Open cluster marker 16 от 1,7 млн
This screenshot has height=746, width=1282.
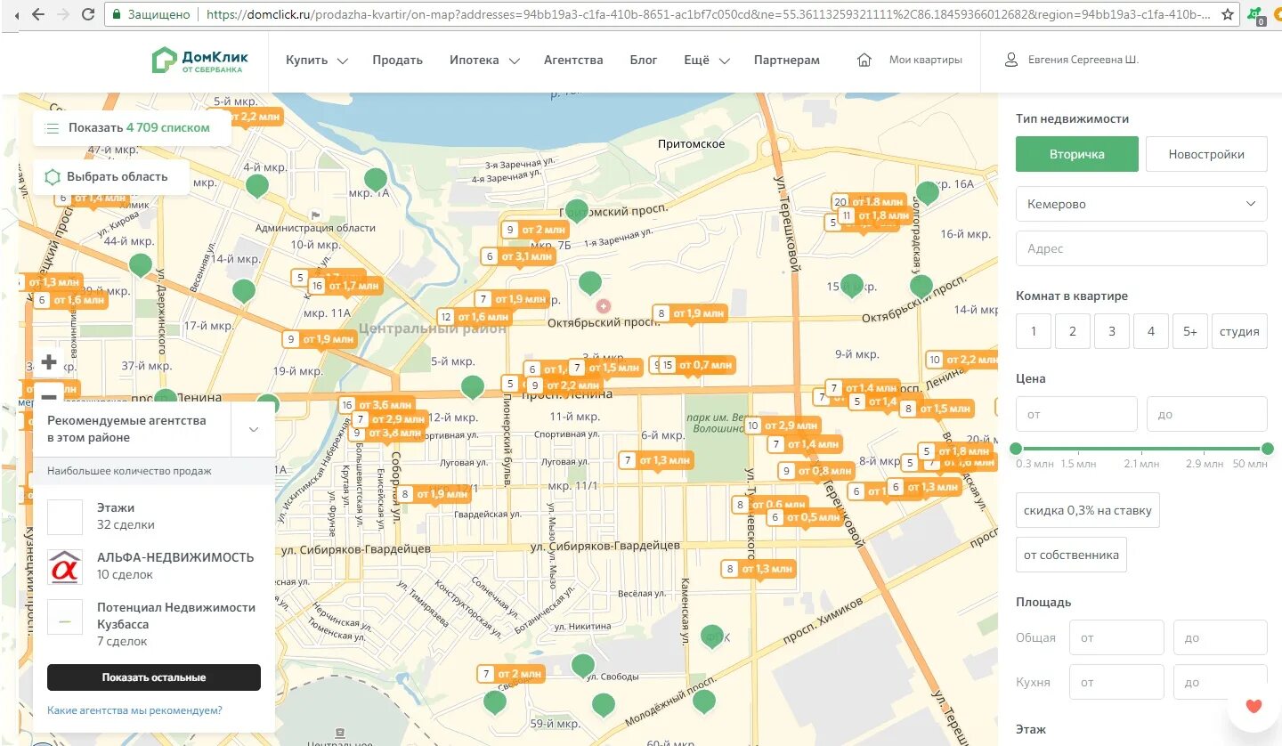pos(345,286)
